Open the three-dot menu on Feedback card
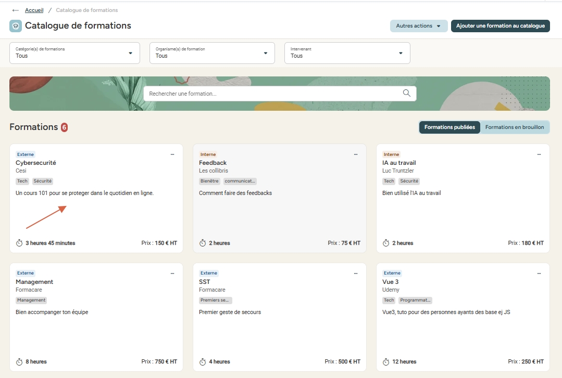The height and width of the screenshot is (378, 562). point(356,154)
